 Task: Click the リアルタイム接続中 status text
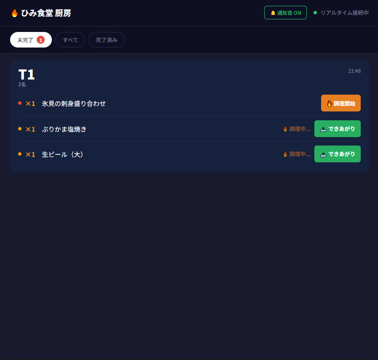click(x=344, y=13)
